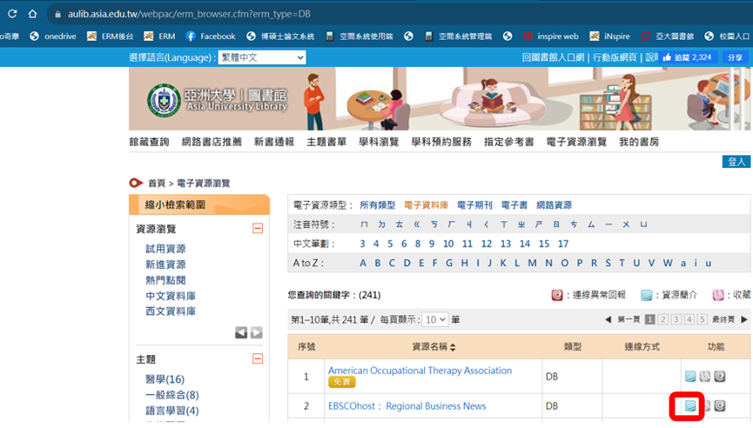The width and height of the screenshot is (753, 428).
Task: Filter by subject 一般綜合(8)
Action: pos(171,395)
